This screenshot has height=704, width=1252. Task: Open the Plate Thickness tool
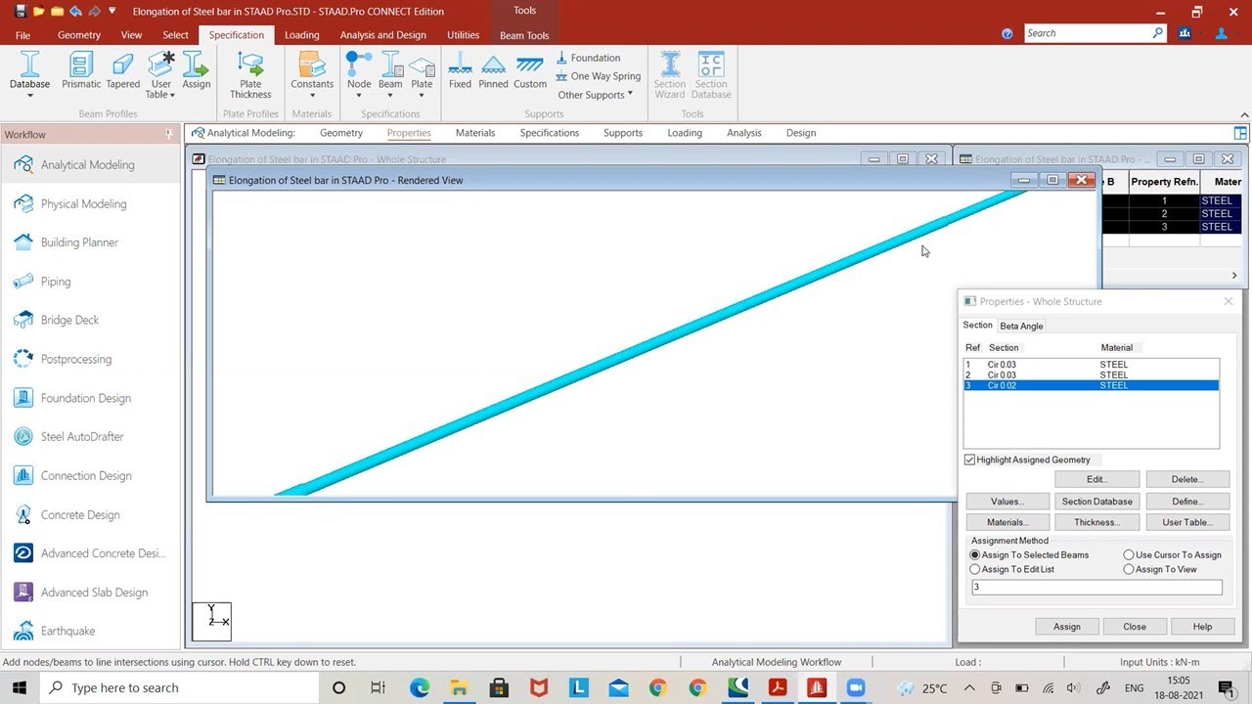250,74
